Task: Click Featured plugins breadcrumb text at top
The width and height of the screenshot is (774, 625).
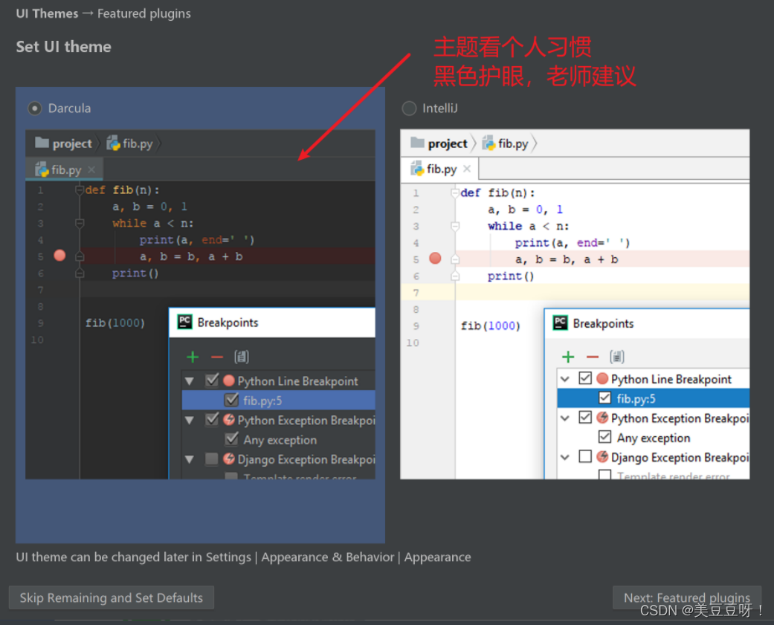Action: pyautogui.click(x=144, y=13)
